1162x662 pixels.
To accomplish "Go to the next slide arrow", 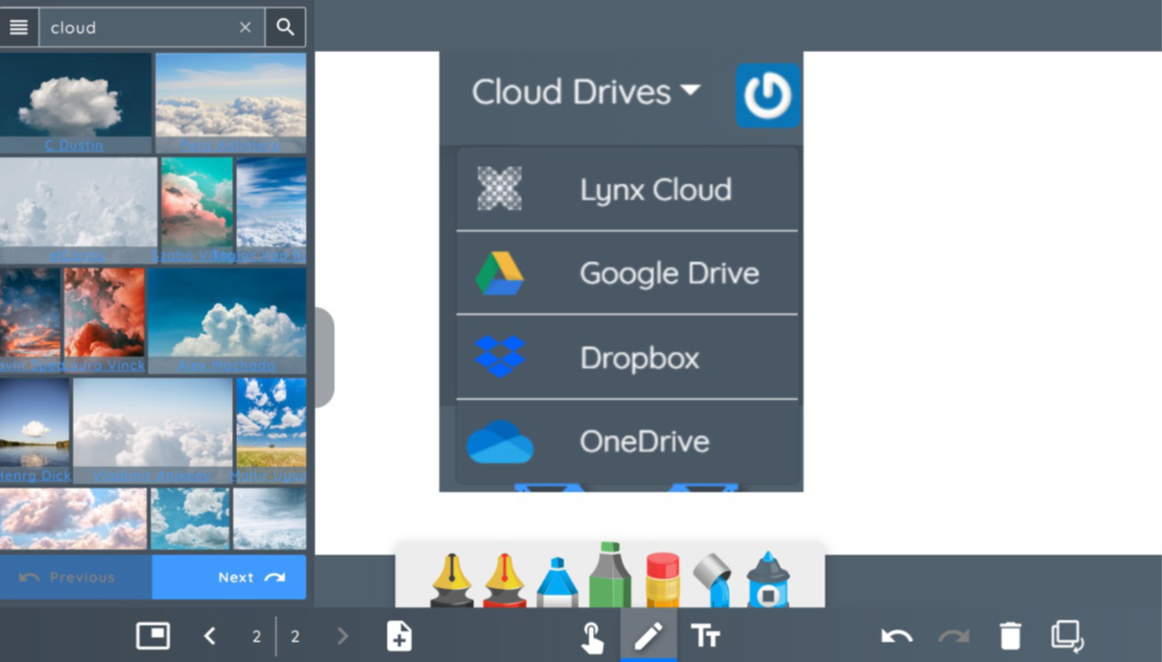I will click(x=343, y=635).
